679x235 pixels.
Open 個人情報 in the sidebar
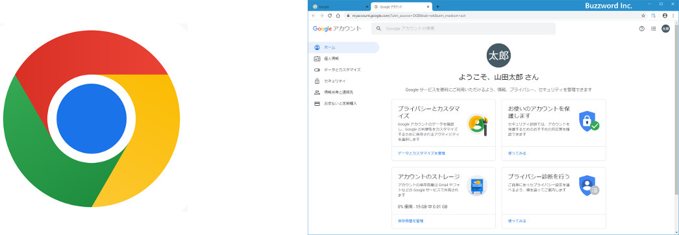tap(344, 58)
